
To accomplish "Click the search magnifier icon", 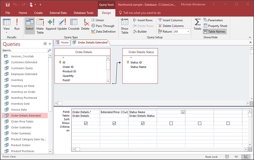I will [50, 51].
